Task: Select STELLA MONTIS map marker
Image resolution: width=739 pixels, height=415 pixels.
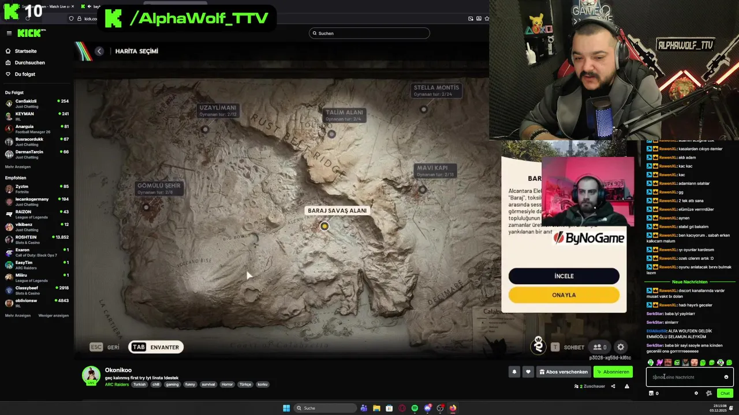Action: pyautogui.click(x=424, y=109)
